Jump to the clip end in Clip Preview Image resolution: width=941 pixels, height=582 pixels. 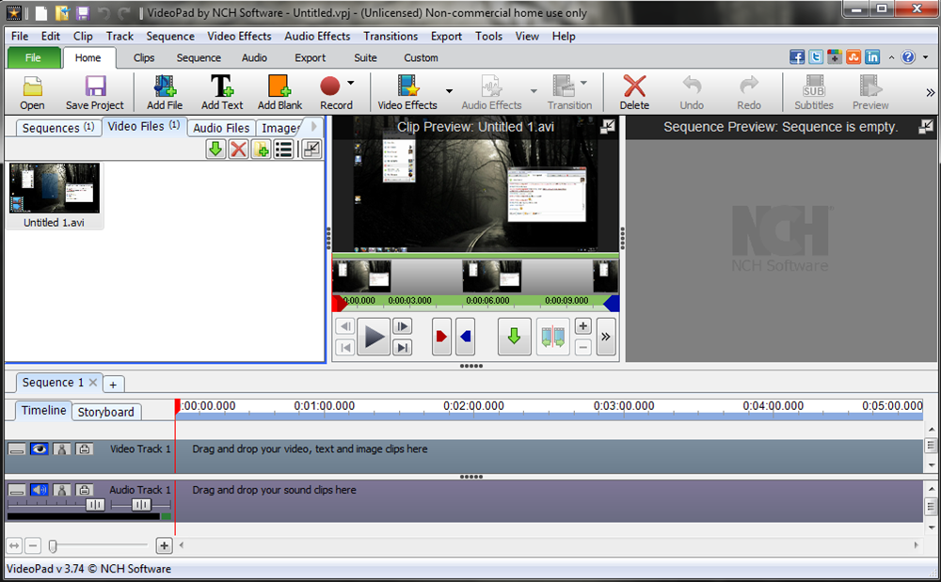[402, 347]
